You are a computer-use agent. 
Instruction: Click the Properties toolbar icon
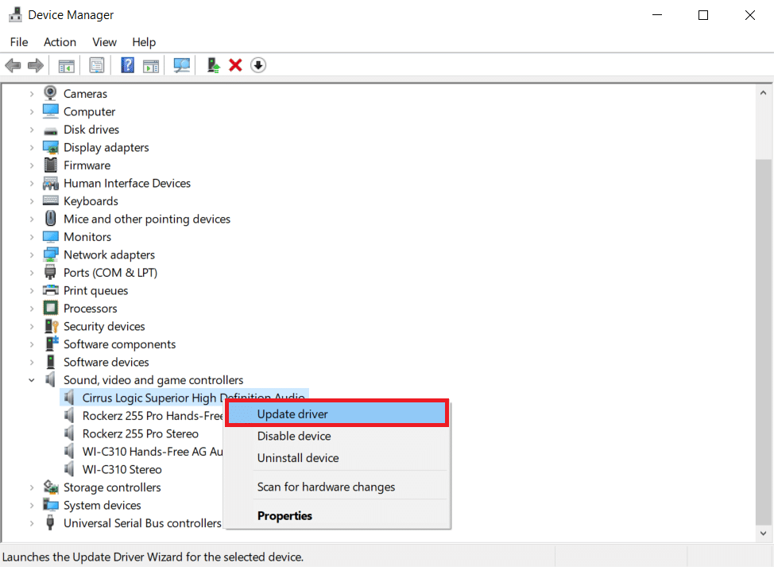(97, 65)
